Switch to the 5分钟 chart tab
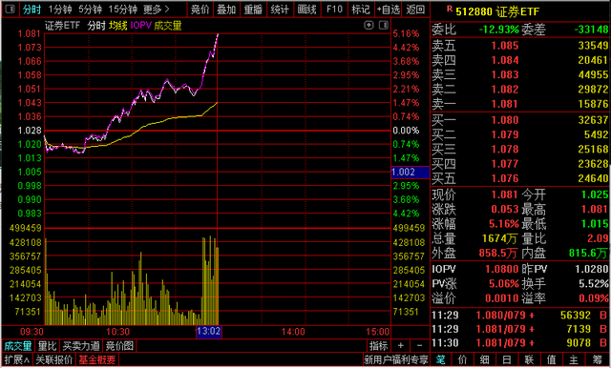The height and width of the screenshot is (368, 611). 91,10
